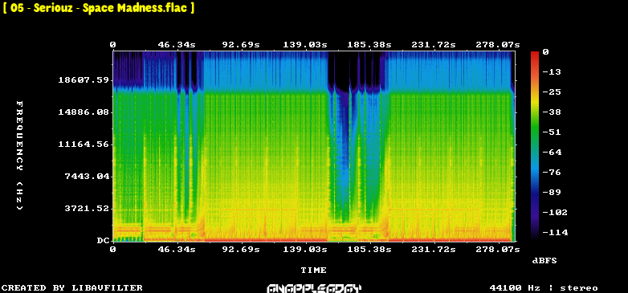Click the top 92.69s time label
The width and height of the screenshot is (628, 293).
(x=241, y=45)
